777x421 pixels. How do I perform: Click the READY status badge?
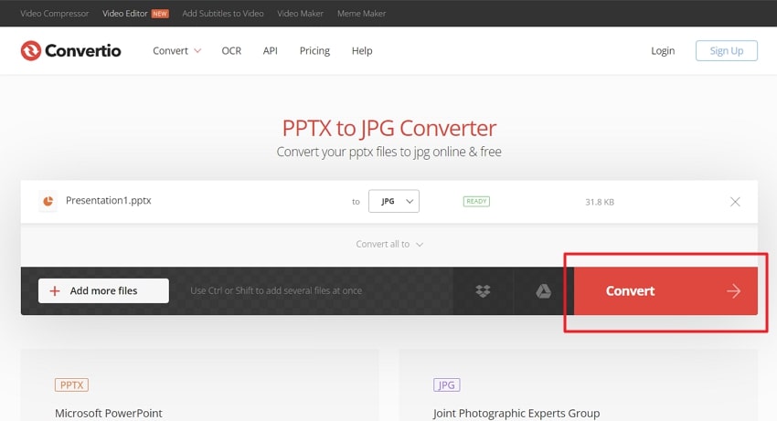[x=476, y=201]
